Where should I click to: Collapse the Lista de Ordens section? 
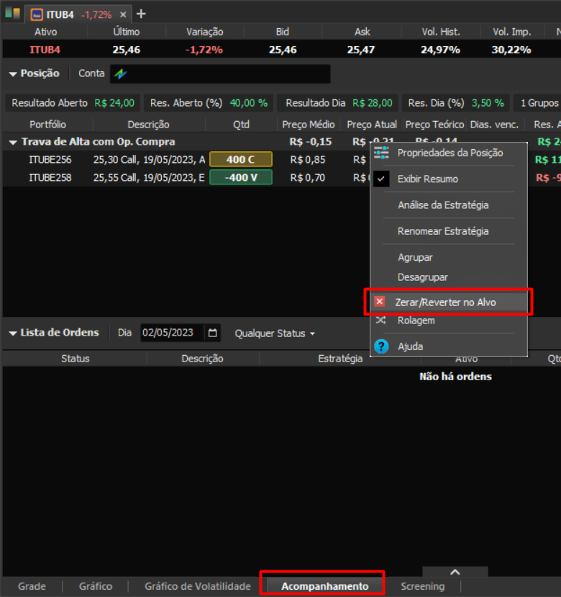point(13,333)
